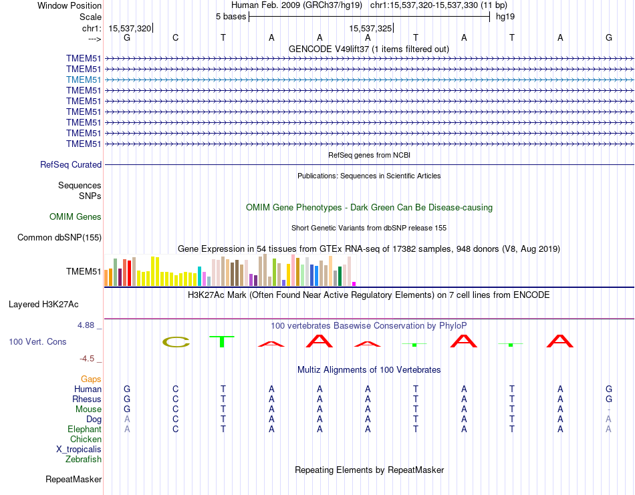Click 'Publications: Sequences in Scientific Articles' title
635x495 pixels.
click(369, 176)
